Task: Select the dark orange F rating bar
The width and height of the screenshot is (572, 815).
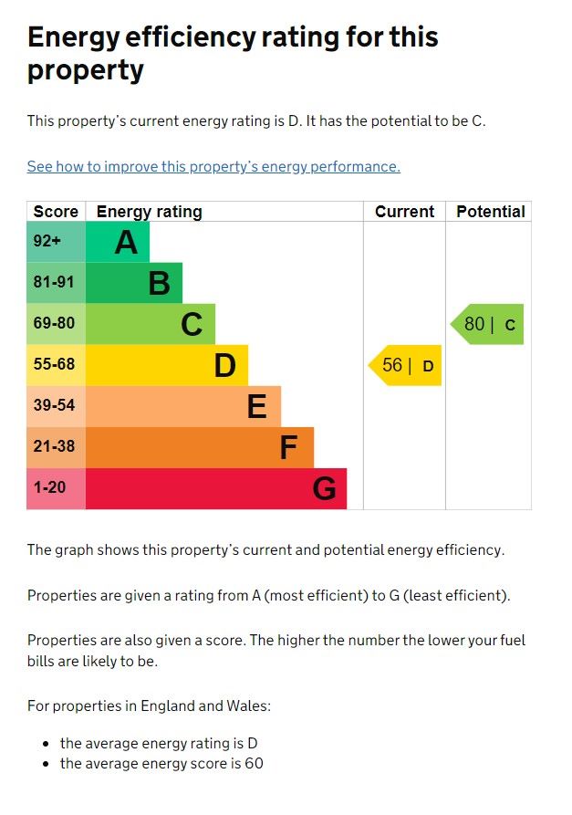Action: click(x=200, y=447)
